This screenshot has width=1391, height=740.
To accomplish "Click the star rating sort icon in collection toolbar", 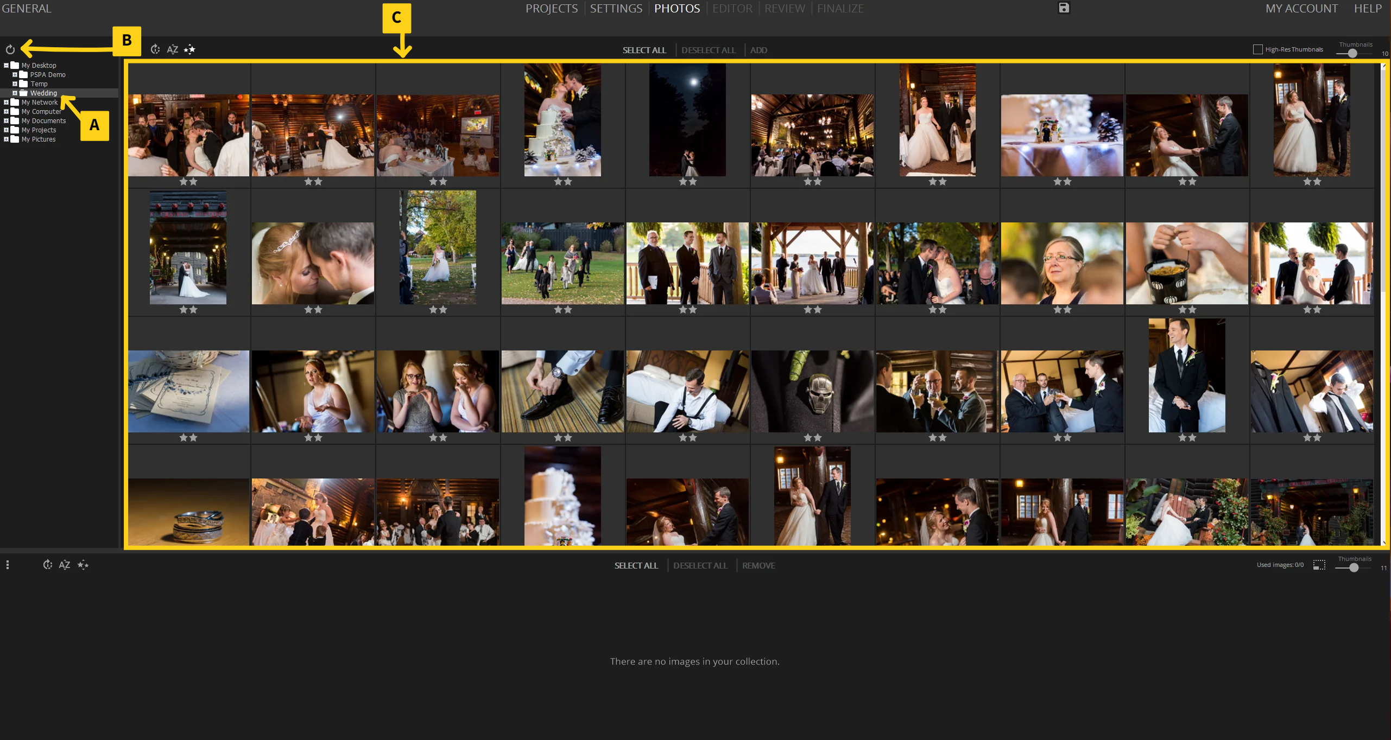I will (83, 565).
